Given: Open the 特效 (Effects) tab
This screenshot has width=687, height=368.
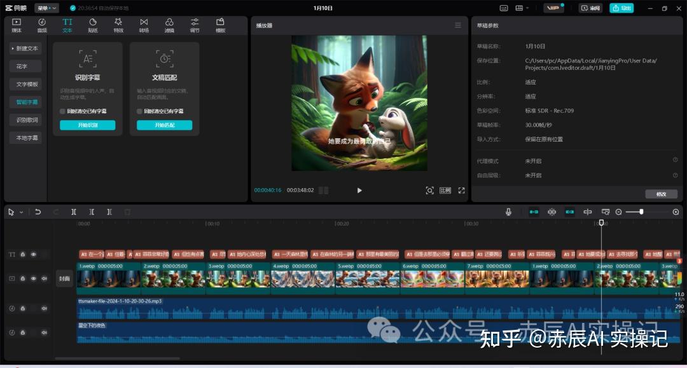Looking at the screenshot, I should pyautogui.click(x=118, y=25).
